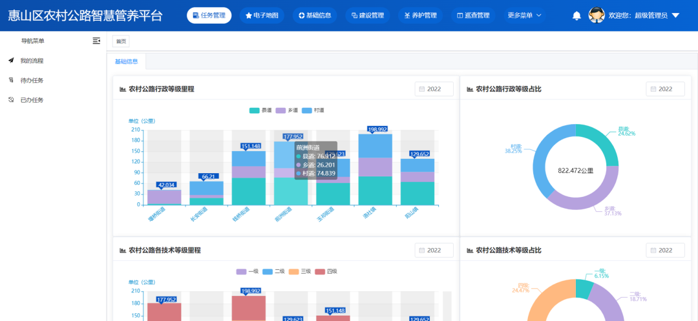Toggle the 一级 legend item
This screenshot has height=321, width=698.
(x=247, y=271)
